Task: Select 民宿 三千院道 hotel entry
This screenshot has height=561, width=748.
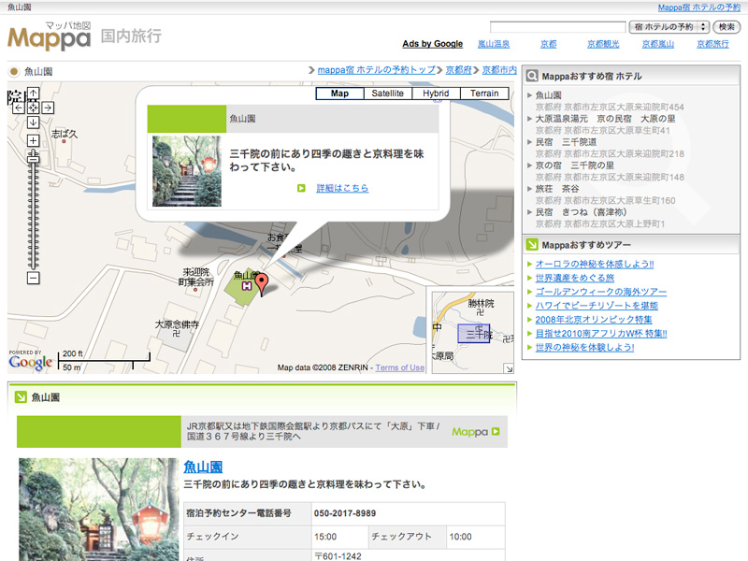Action: click(x=566, y=142)
